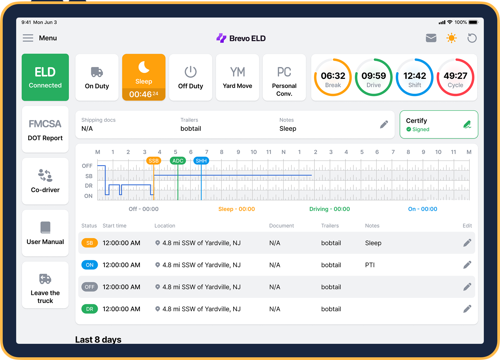Toggle the sun brightness theme icon

451,38
